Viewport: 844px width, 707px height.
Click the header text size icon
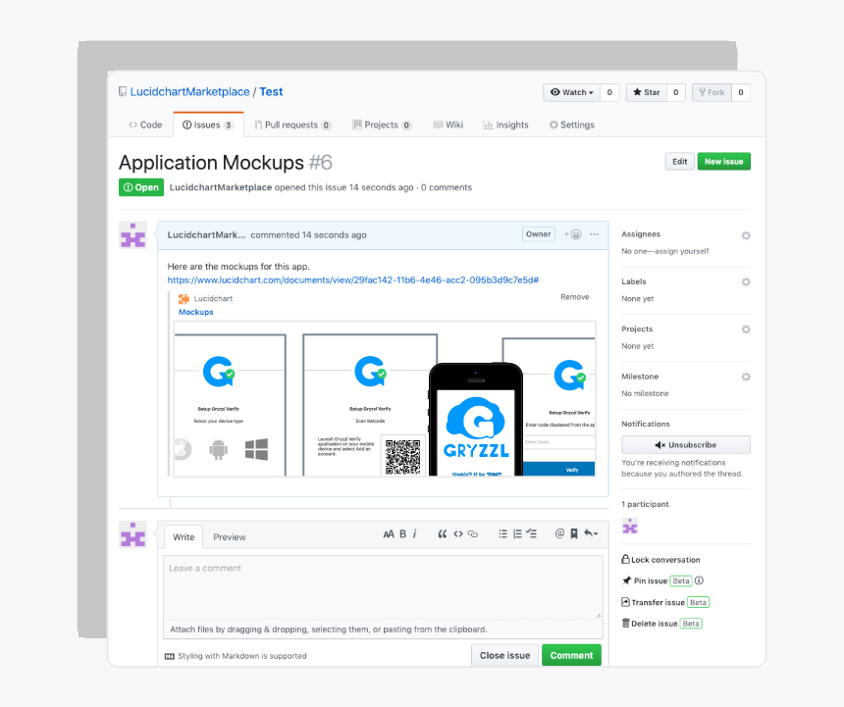[388, 533]
